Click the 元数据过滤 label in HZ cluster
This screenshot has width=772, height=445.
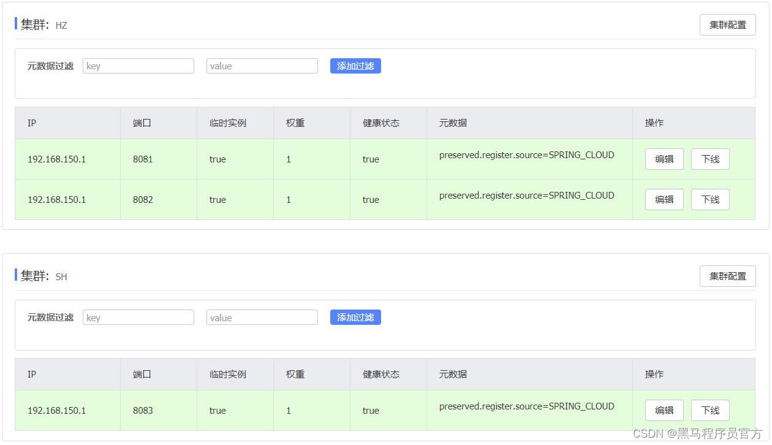click(50, 66)
